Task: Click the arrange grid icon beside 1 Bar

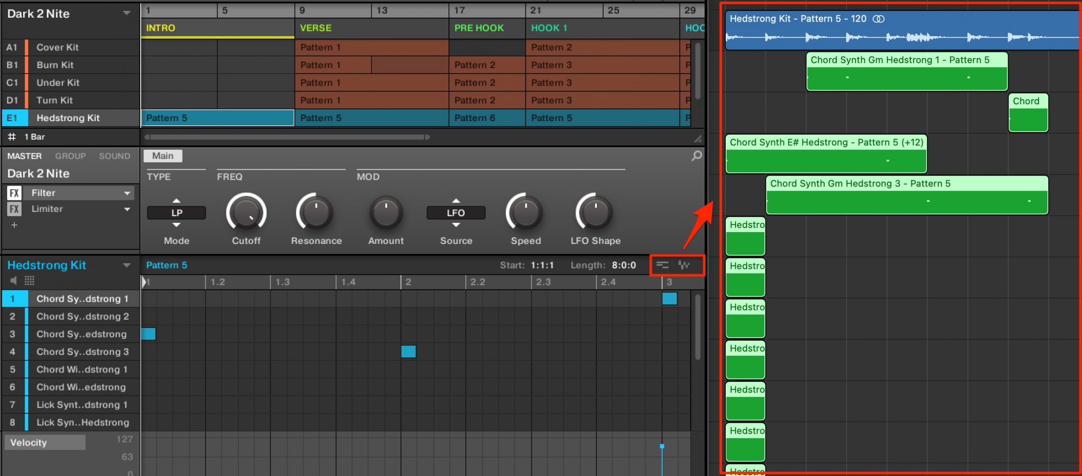Action: [x=12, y=137]
